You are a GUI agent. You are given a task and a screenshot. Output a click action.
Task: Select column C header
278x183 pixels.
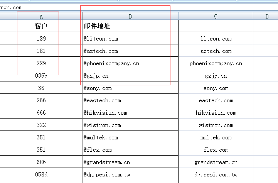(216, 16)
